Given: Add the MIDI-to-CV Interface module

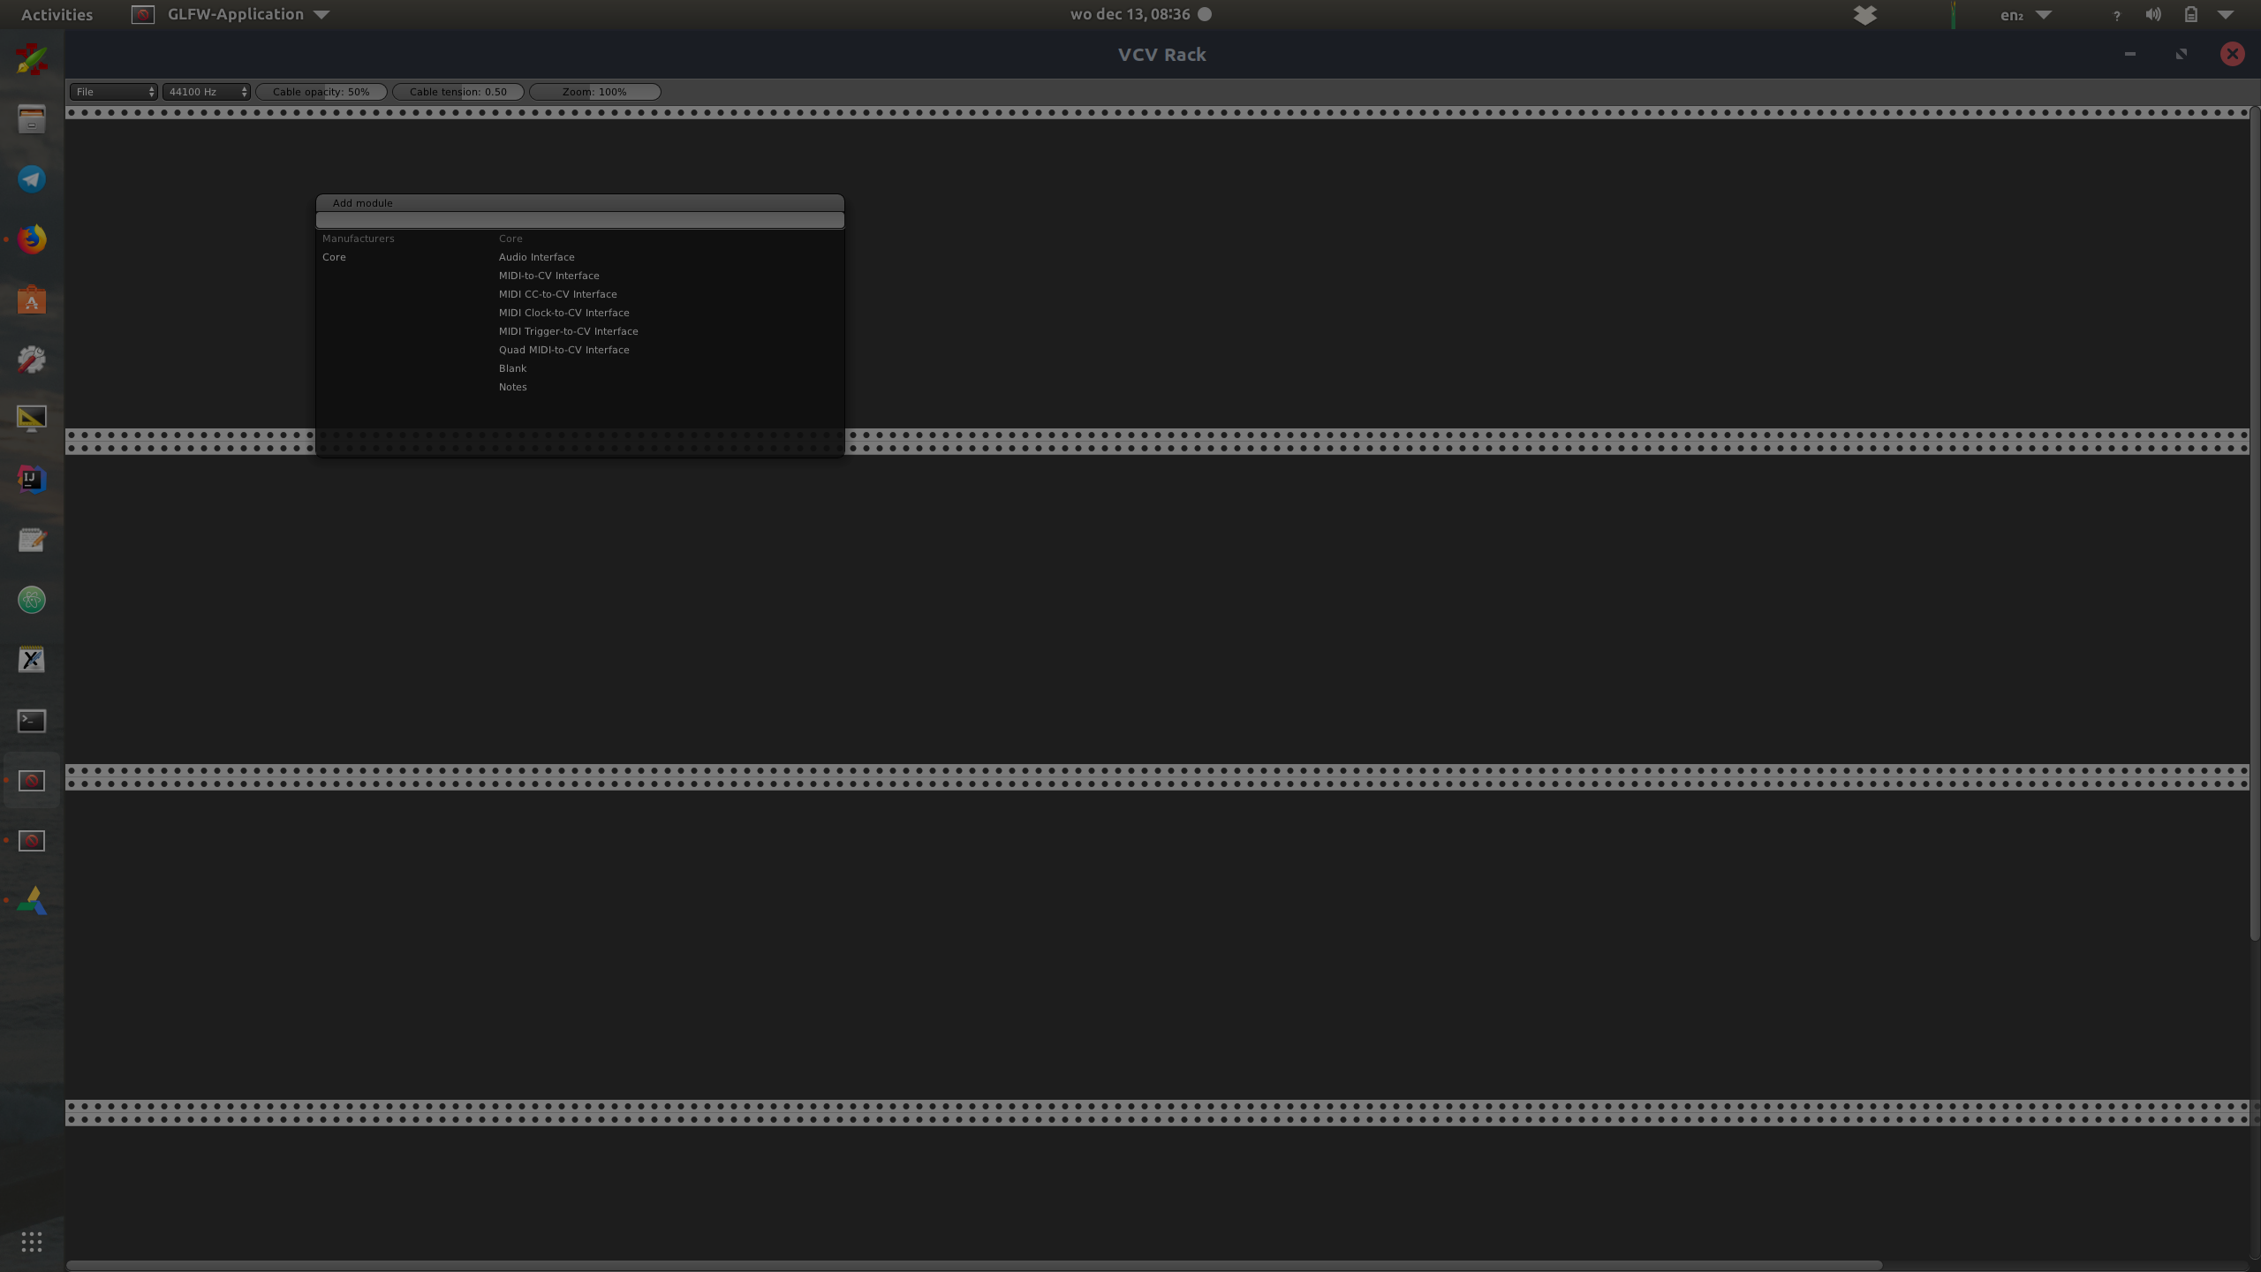Looking at the screenshot, I should point(549,276).
